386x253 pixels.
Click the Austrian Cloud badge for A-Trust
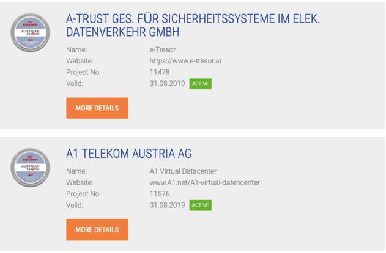30,33
